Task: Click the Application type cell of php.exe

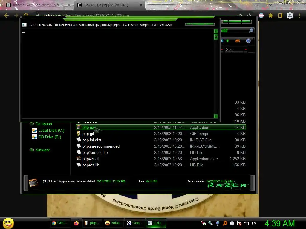Action: [199, 127]
